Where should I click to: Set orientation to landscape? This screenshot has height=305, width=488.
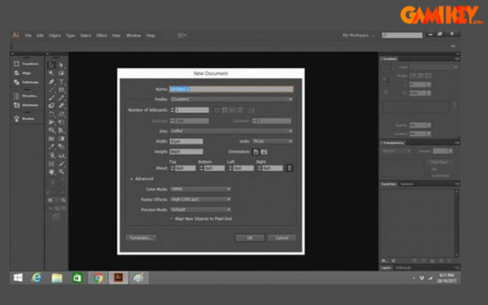tap(264, 151)
